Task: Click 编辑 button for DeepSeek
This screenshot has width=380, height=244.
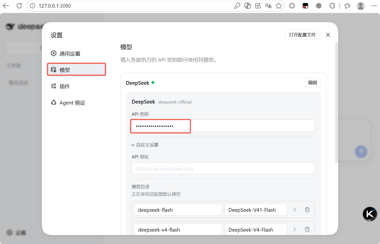Action: click(312, 83)
